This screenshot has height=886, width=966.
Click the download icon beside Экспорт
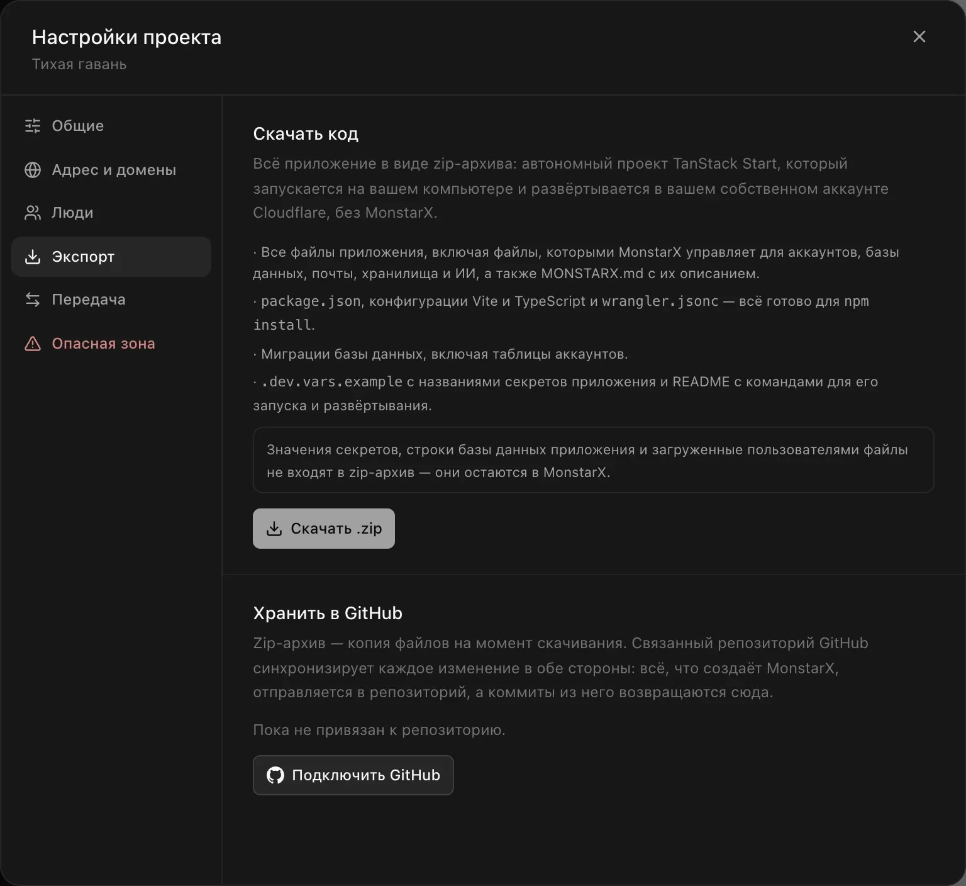coord(33,257)
